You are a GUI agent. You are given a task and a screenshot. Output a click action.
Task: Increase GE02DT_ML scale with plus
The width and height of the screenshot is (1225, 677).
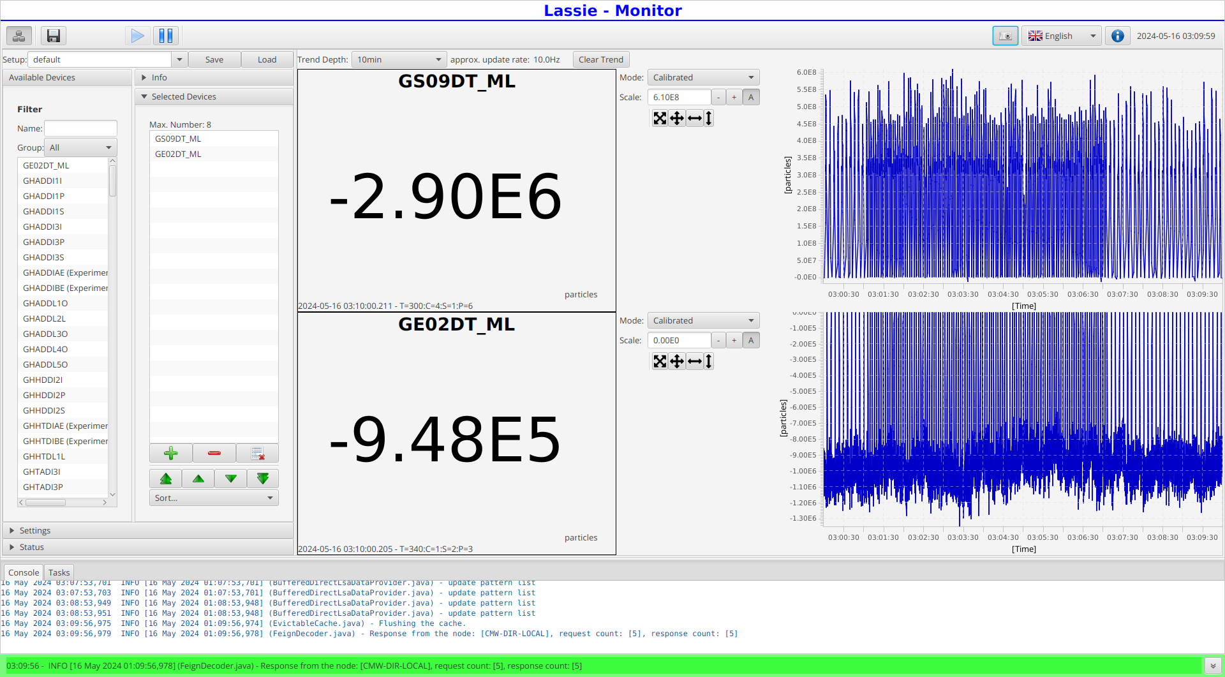(x=734, y=340)
